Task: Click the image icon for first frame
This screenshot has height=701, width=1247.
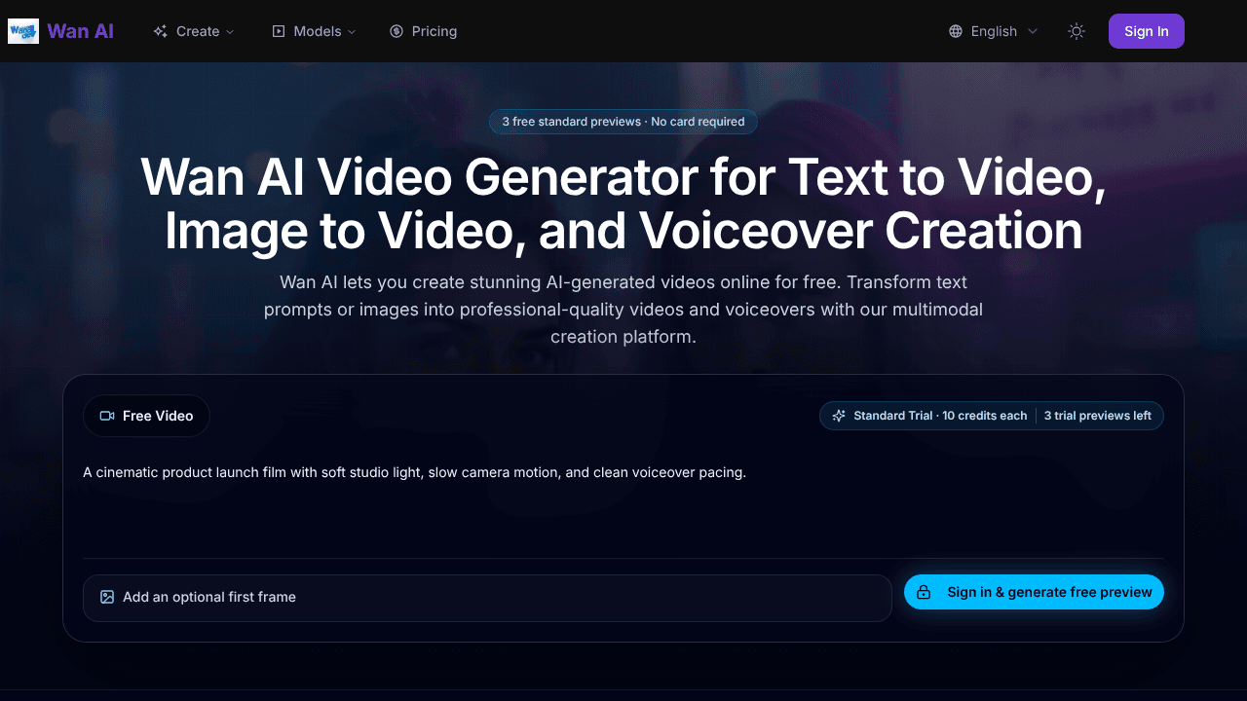Action: [107, 597]
